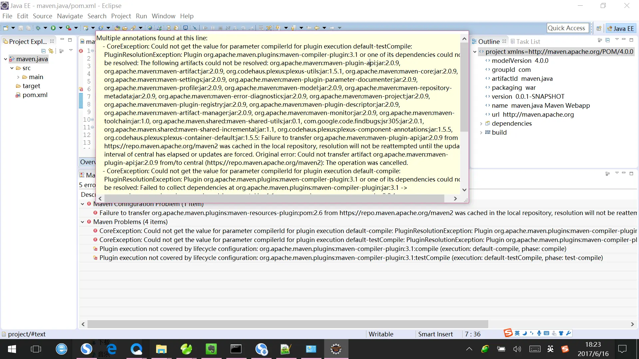Click the Save icon in toolbar

tap(21, 28)
